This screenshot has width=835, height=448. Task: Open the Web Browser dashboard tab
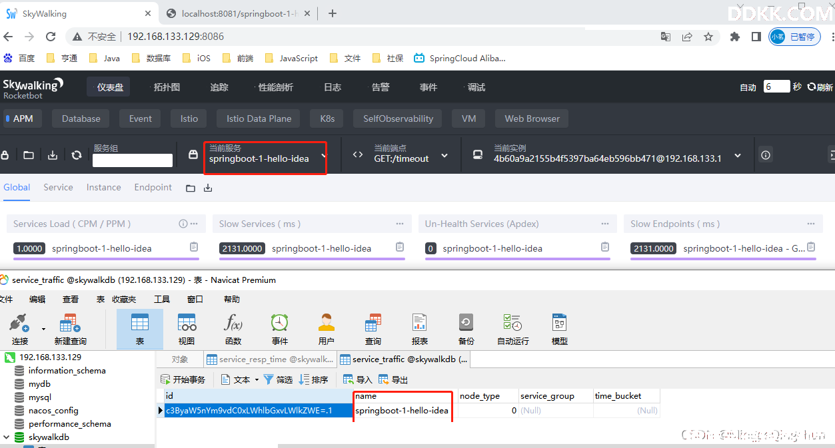(x=532, y=118)
